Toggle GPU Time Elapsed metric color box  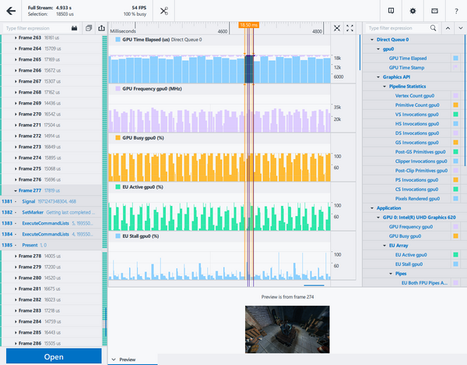456,58
